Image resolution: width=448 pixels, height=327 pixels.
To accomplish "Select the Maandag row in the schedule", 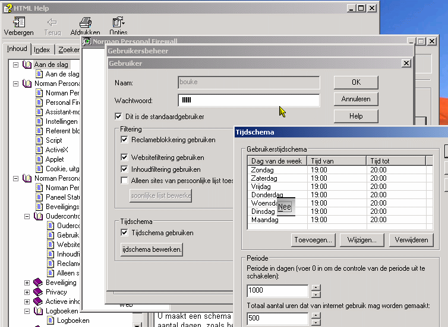I will [340, 220].
